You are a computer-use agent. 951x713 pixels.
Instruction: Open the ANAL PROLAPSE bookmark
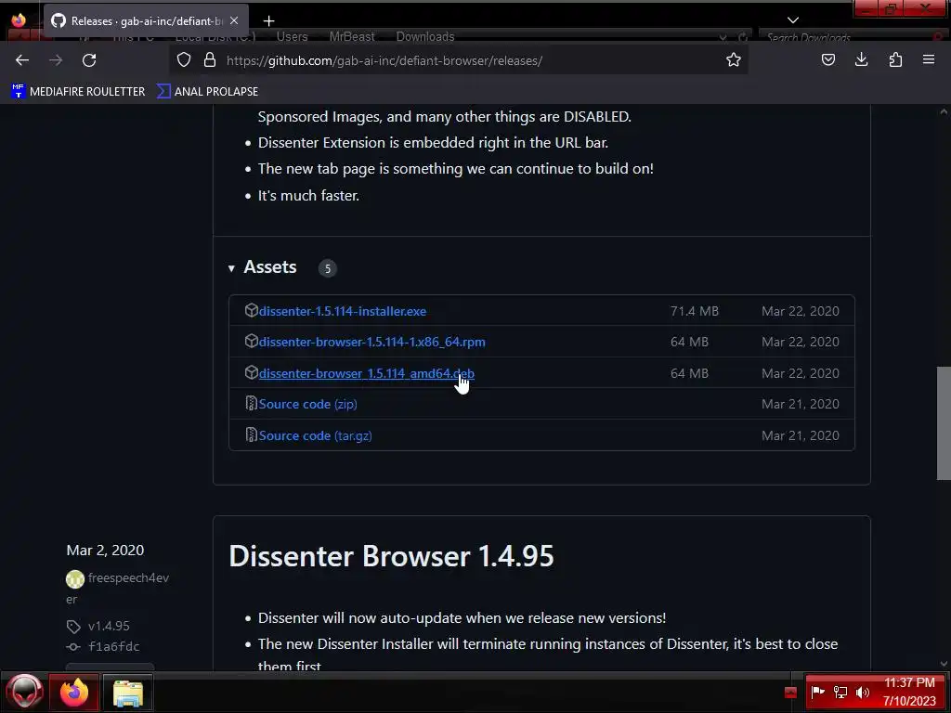pos(207,92)
